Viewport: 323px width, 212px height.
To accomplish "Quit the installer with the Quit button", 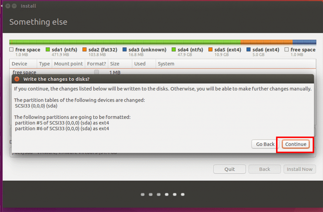I will click(x=229, y=169).
